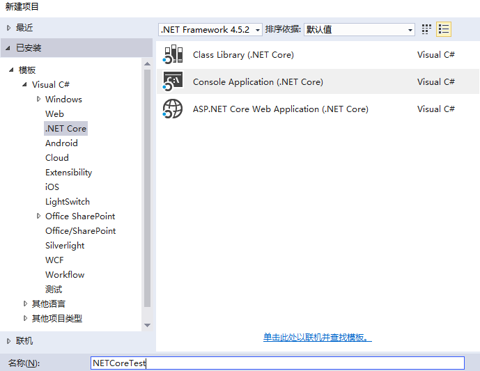
Task: Select Class Library (.NET Core) template name
Action: tap(243, 55)
